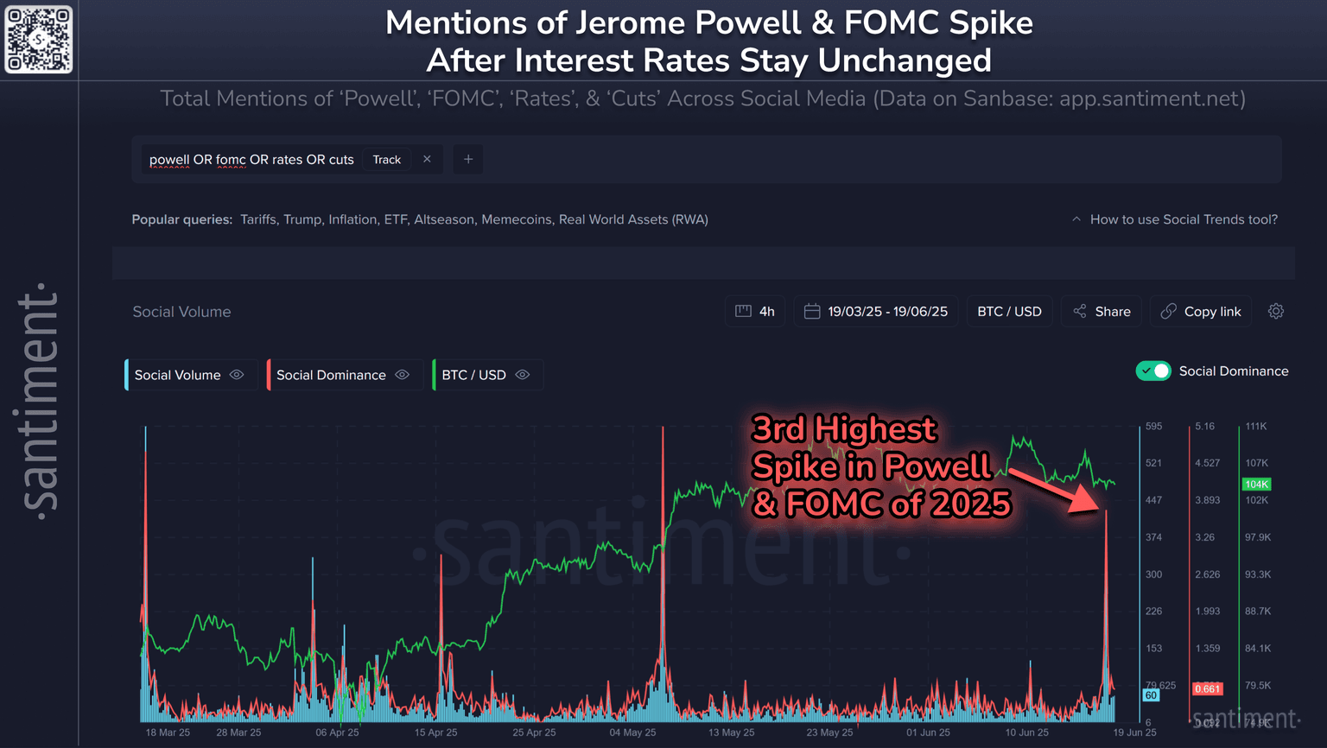Viewport: 1327px width, 748px height.
Task: Select the Tariffs popular query
Action: coord(258,219)
